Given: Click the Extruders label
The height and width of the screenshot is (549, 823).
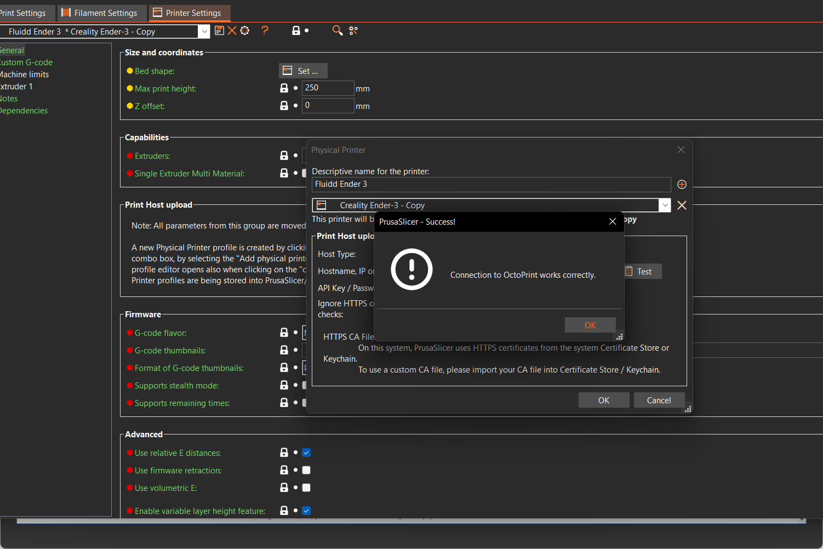Looking at the screenshot, I should coord(152,156).
